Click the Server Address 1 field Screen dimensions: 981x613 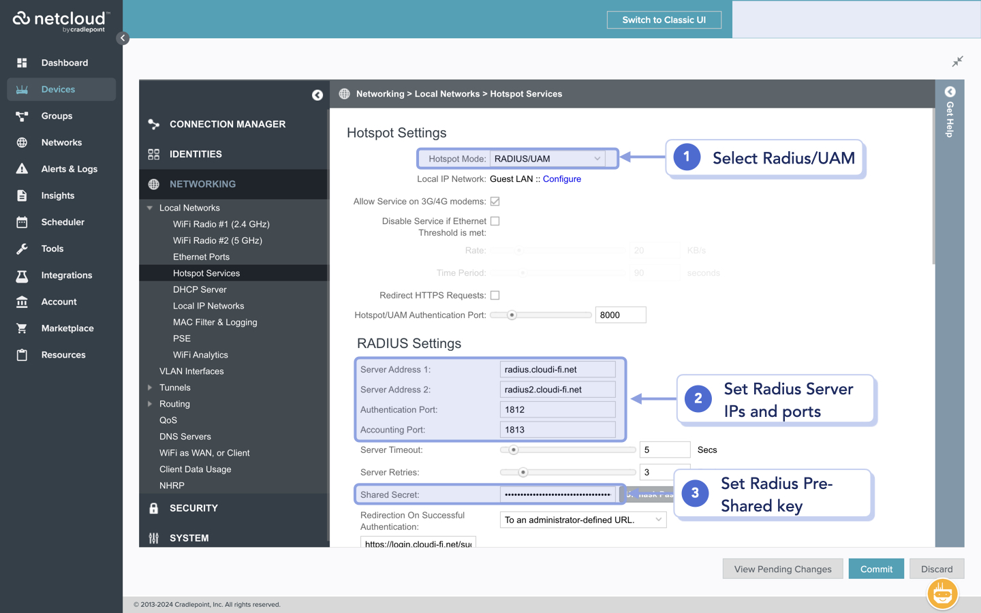point(557,370)
